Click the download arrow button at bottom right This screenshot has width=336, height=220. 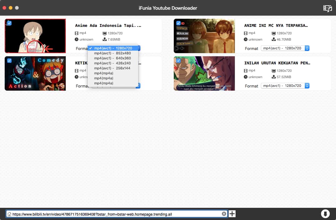325,214
